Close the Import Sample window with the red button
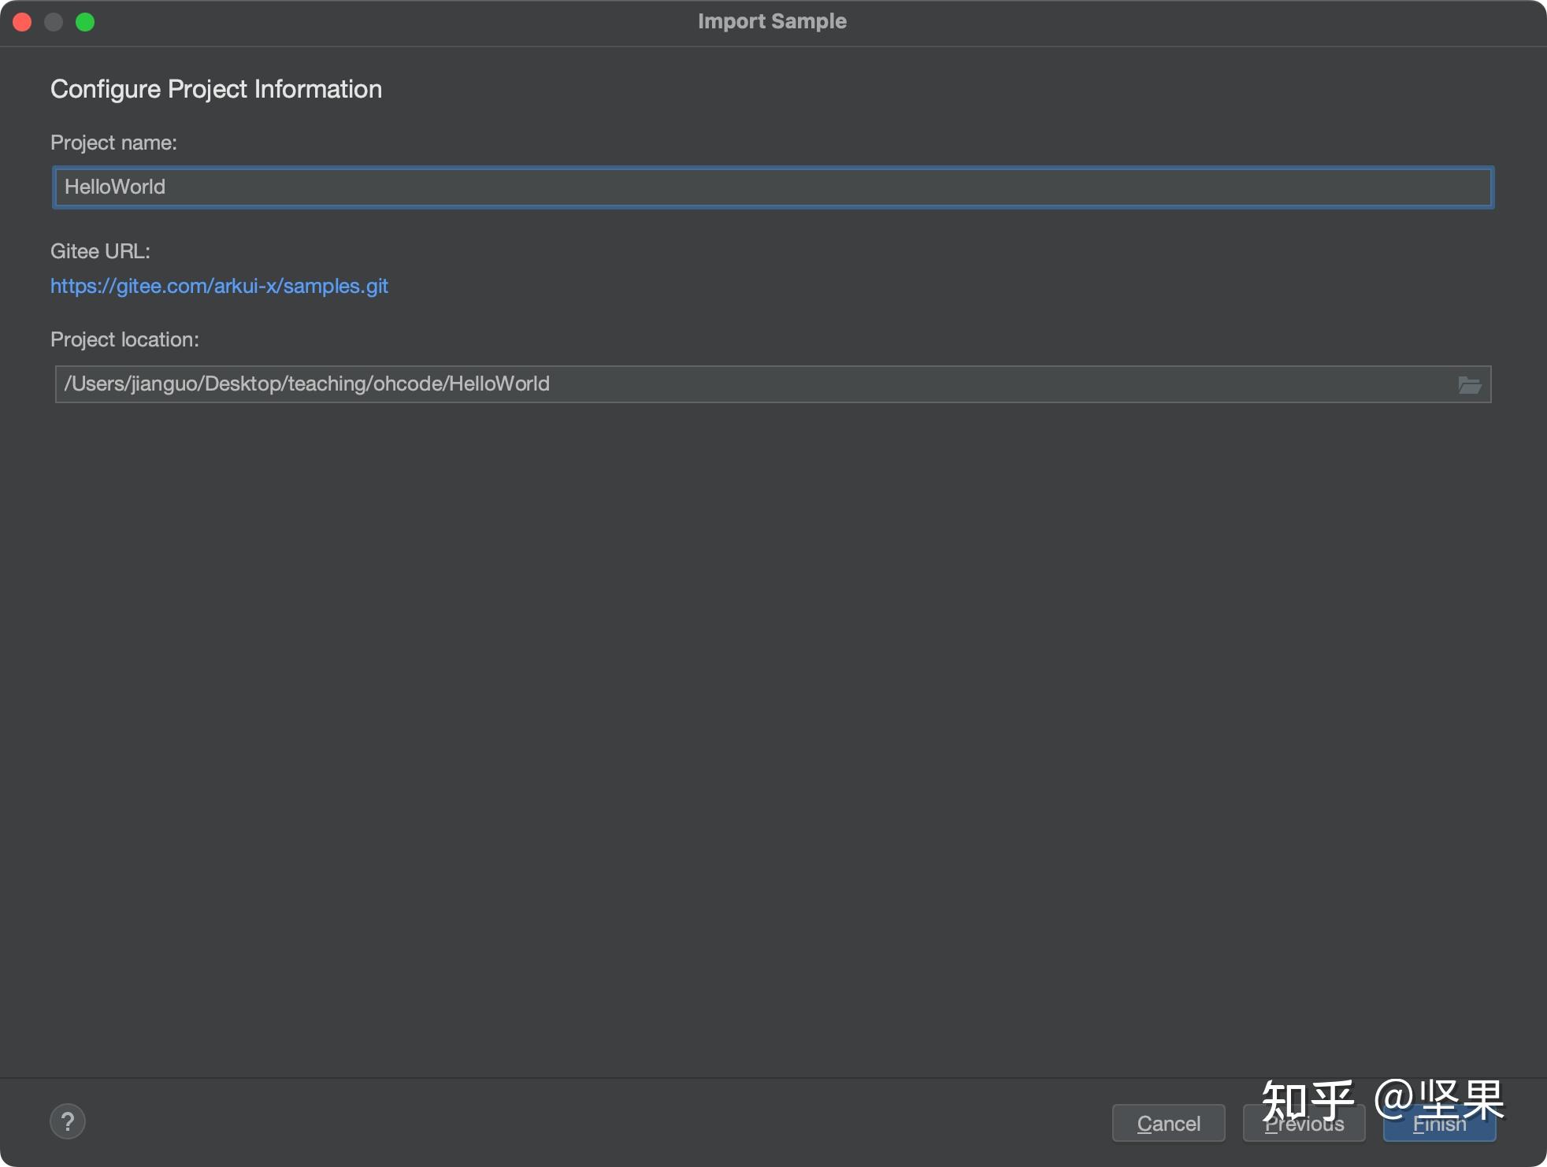This screenshot has width=1547, height=1167. click(x=22, y=22)
